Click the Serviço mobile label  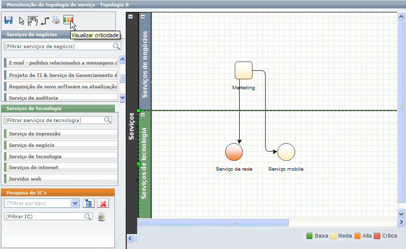point(286,169)
